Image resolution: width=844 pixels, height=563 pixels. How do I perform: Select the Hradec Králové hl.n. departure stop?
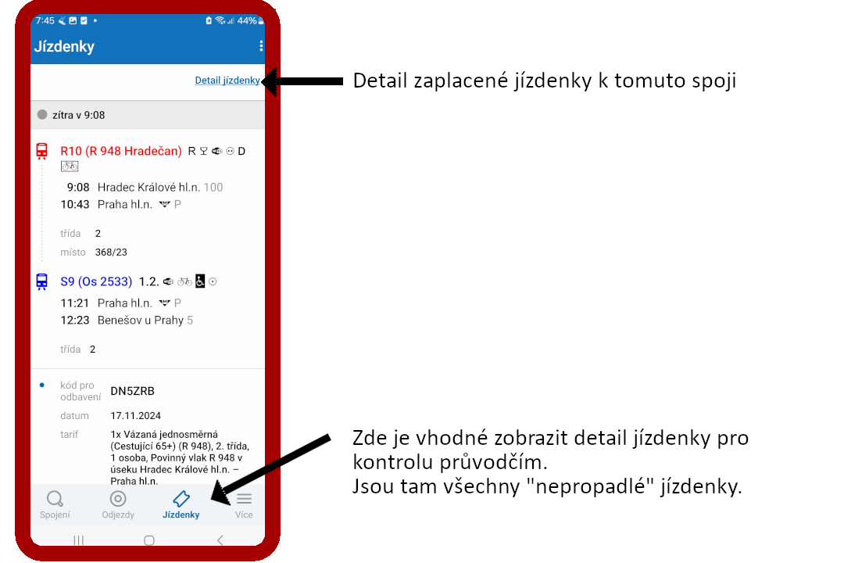[148, 188]
